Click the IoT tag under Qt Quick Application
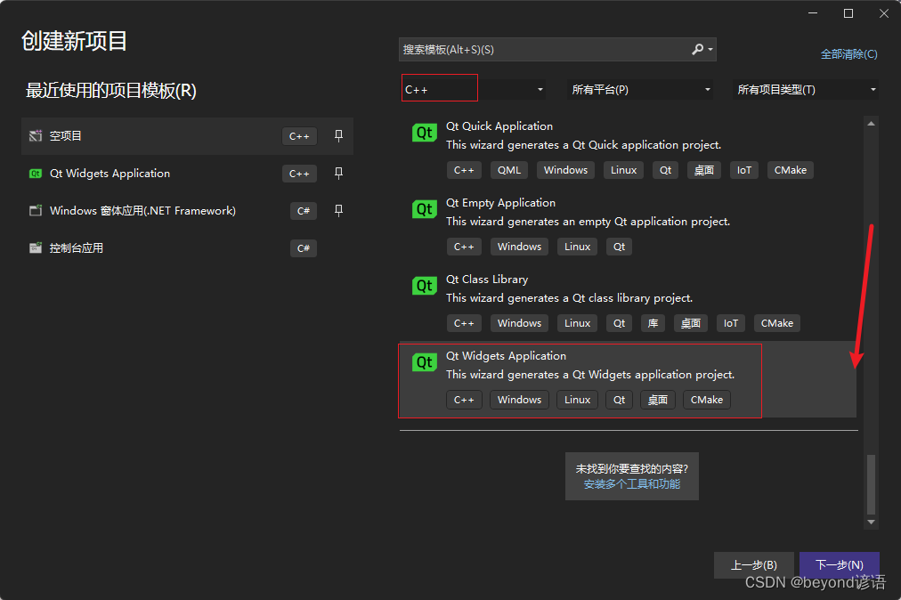 744,170
